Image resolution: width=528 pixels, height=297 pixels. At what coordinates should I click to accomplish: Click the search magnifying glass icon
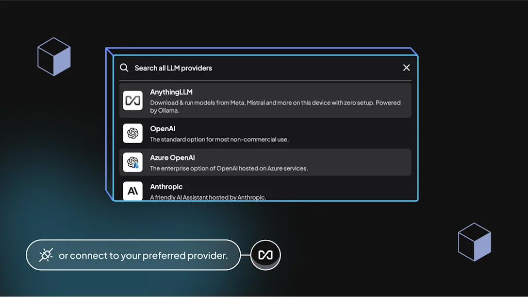(x=124, y=67)
